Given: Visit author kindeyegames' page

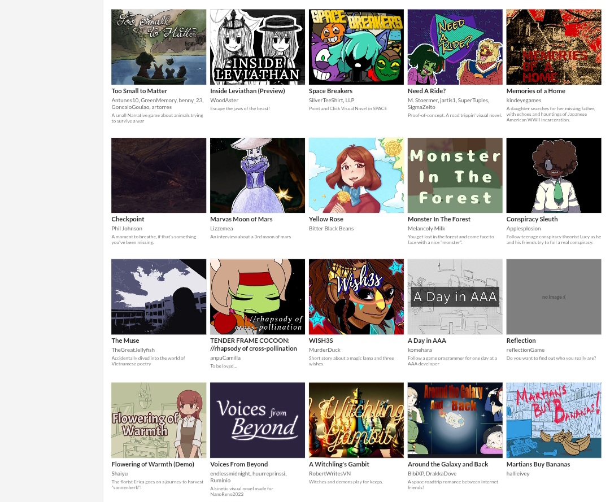Looking at the screenshot, I should click(524, 101).
